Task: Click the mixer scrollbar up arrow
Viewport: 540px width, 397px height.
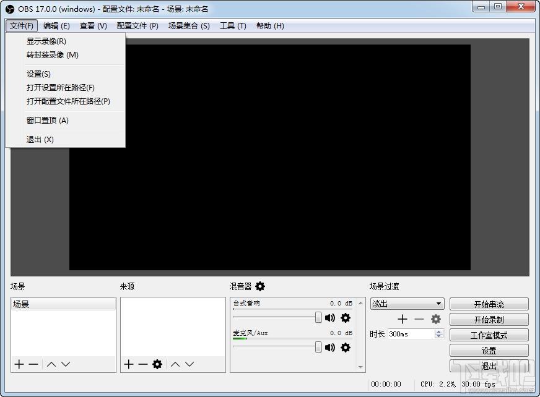Action: point(360,303)
